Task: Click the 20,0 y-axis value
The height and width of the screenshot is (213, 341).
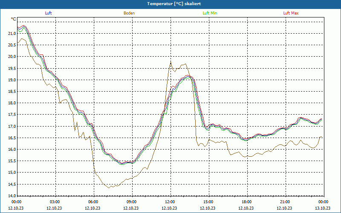Action: pos(12,57)
